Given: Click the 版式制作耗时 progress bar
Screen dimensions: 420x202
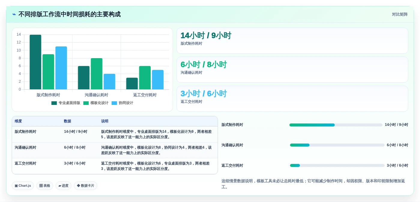Looking at the screenshot, I should click(x=336, y=125).
